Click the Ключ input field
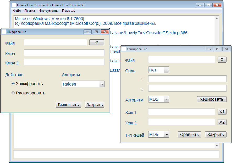The height and width of the screenshot is (163, 232). 64,53
